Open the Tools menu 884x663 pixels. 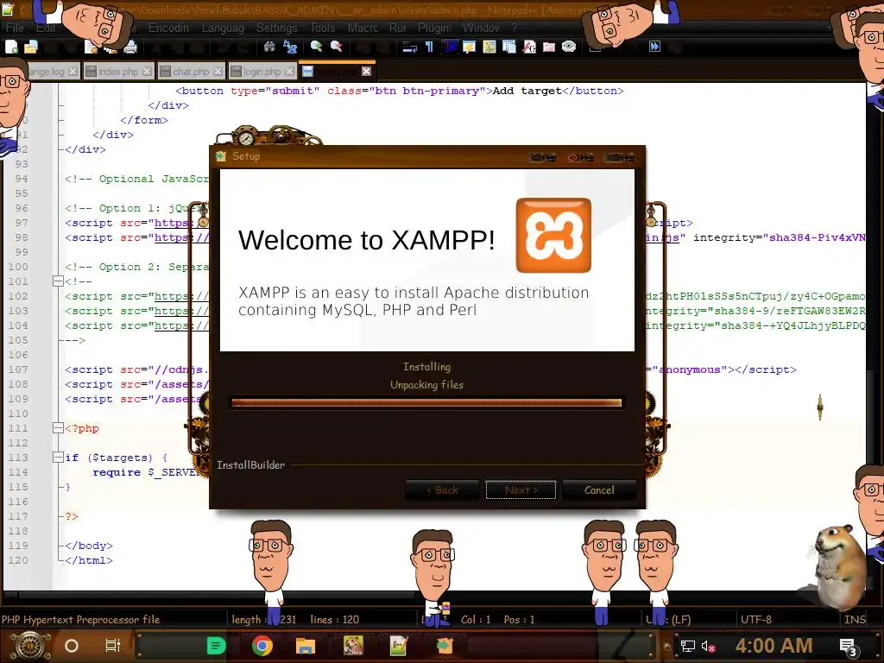[323, 28]
